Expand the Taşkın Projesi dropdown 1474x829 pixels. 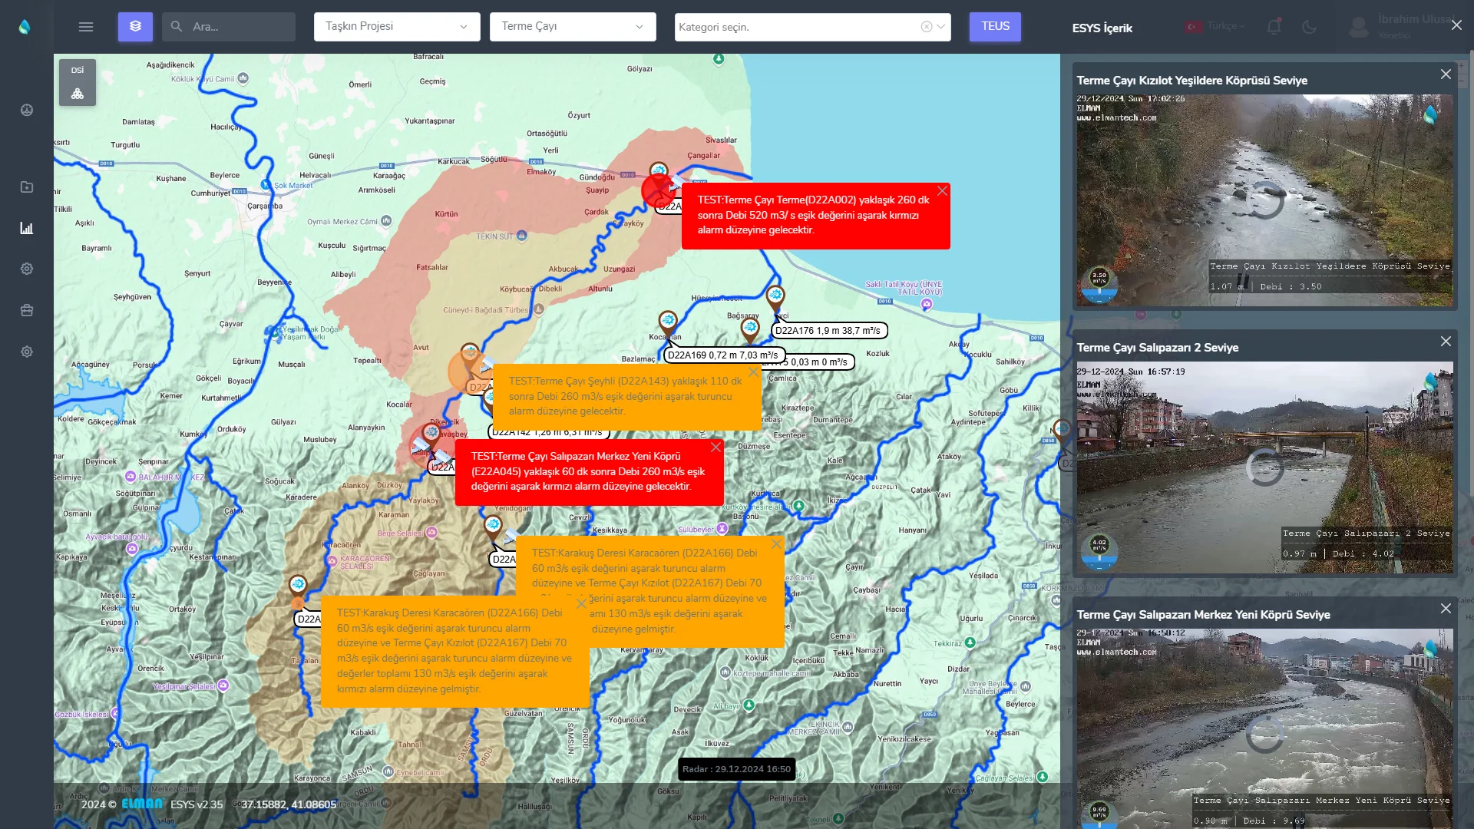(396, 27)
